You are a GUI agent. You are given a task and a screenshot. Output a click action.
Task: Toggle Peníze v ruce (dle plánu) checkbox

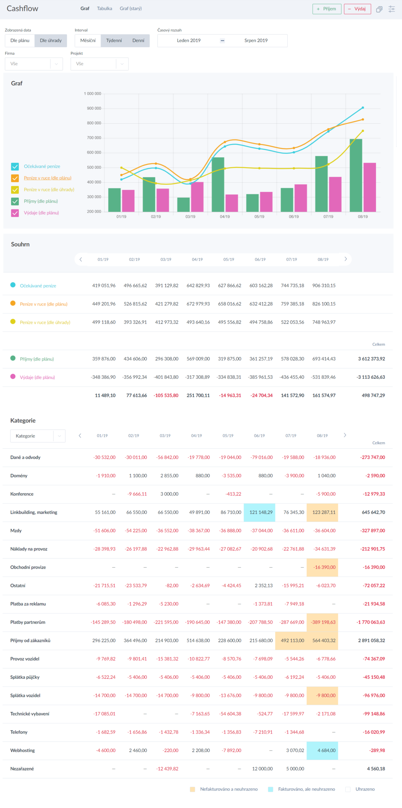(15, 178)
